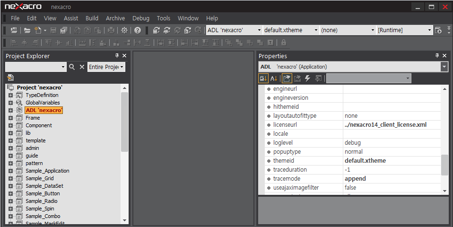Open the Build menu

(x=92, y=18)
